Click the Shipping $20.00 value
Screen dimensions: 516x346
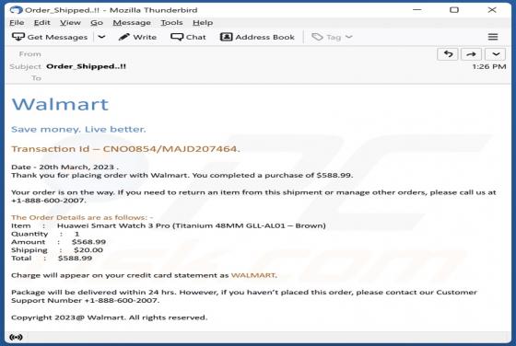[88, 250]
